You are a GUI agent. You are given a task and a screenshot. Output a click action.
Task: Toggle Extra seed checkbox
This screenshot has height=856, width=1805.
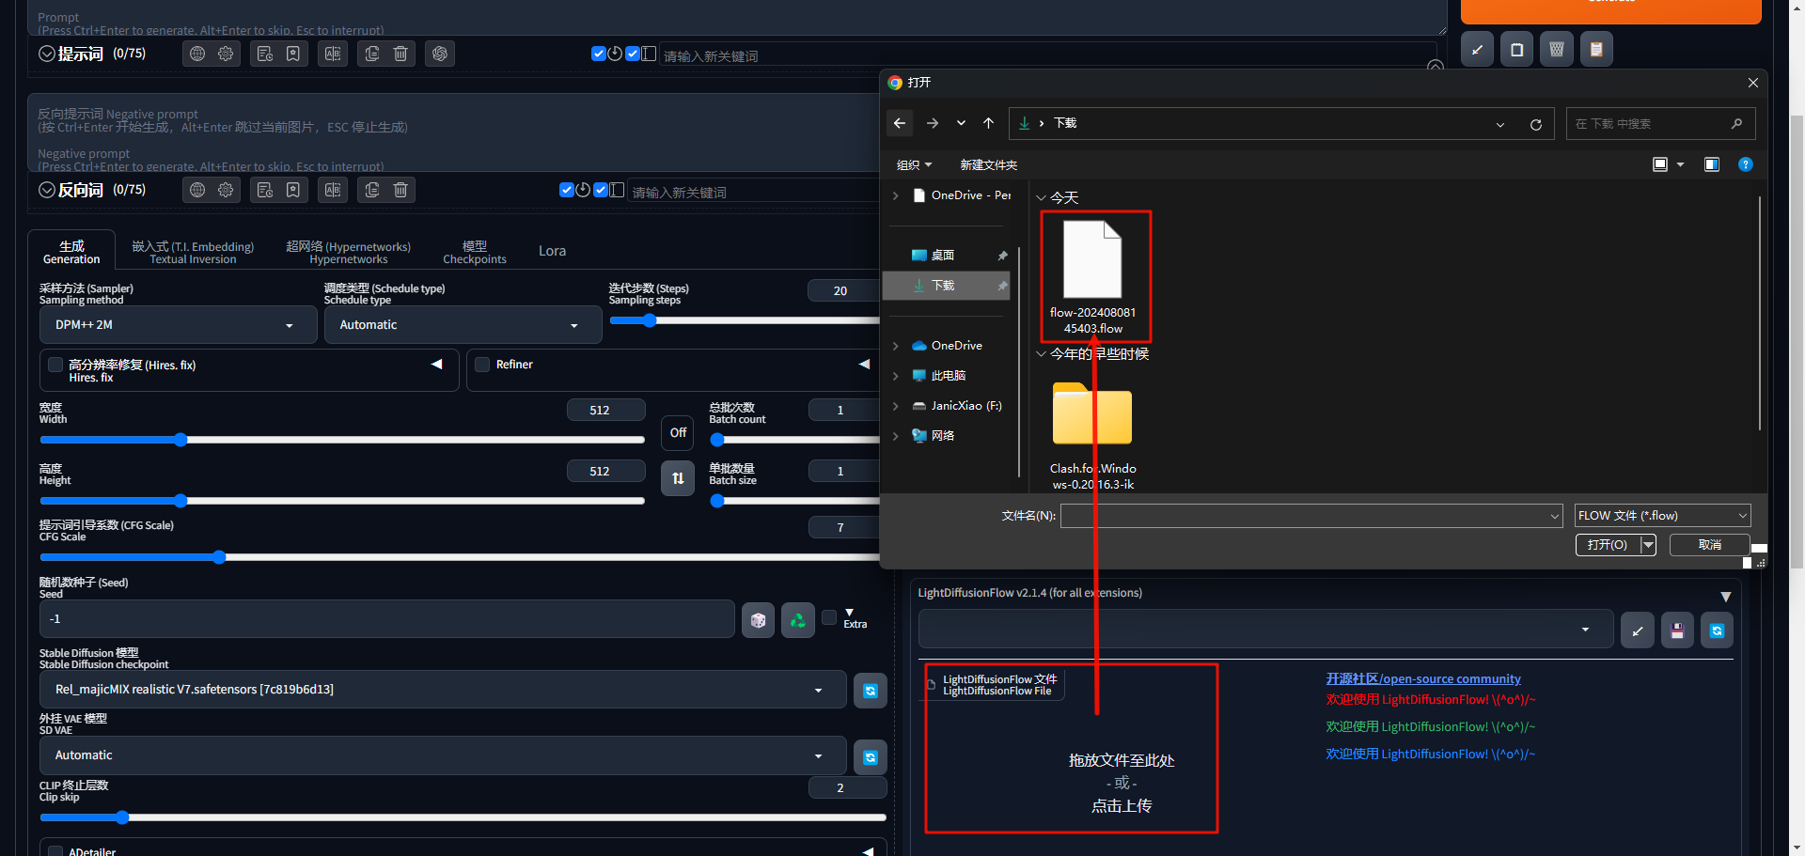pyautogui.click(x=829, y=617)
